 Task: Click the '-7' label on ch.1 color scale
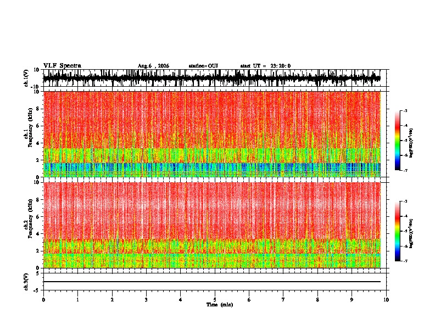405,170
